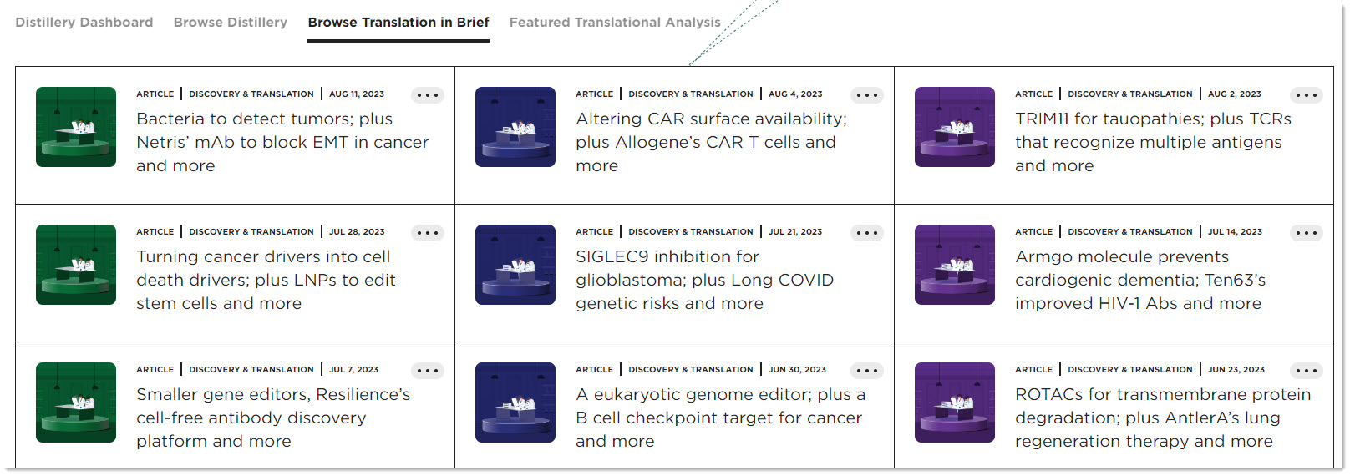Screen dimensions: 1350x476
Task: Select the Featured Translational Analysis tab
Action: coord(614,23)
